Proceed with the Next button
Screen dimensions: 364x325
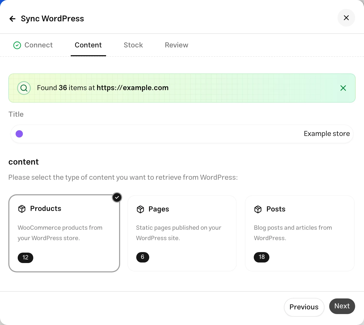(x=342, y=306)
